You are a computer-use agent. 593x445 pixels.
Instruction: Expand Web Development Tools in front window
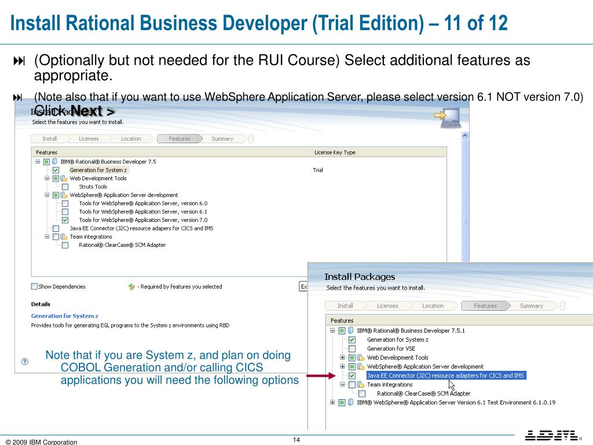[342, 358]
